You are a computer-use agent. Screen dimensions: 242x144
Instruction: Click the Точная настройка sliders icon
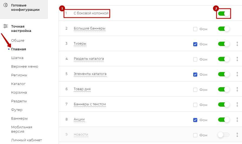pyautogui.click(x=6, y=26)
